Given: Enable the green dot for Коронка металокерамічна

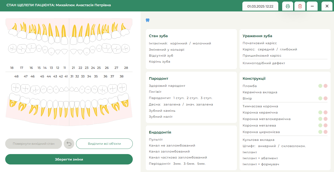Looking at the screenshot, I should pyautogui.click(x=320, y=119).
